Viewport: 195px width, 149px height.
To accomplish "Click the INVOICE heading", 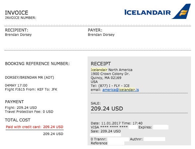I will (17, 13).
